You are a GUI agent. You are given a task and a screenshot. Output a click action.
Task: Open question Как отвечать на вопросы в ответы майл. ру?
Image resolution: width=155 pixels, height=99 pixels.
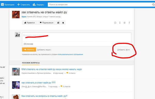pyautogui.click(x=44, y=96)
